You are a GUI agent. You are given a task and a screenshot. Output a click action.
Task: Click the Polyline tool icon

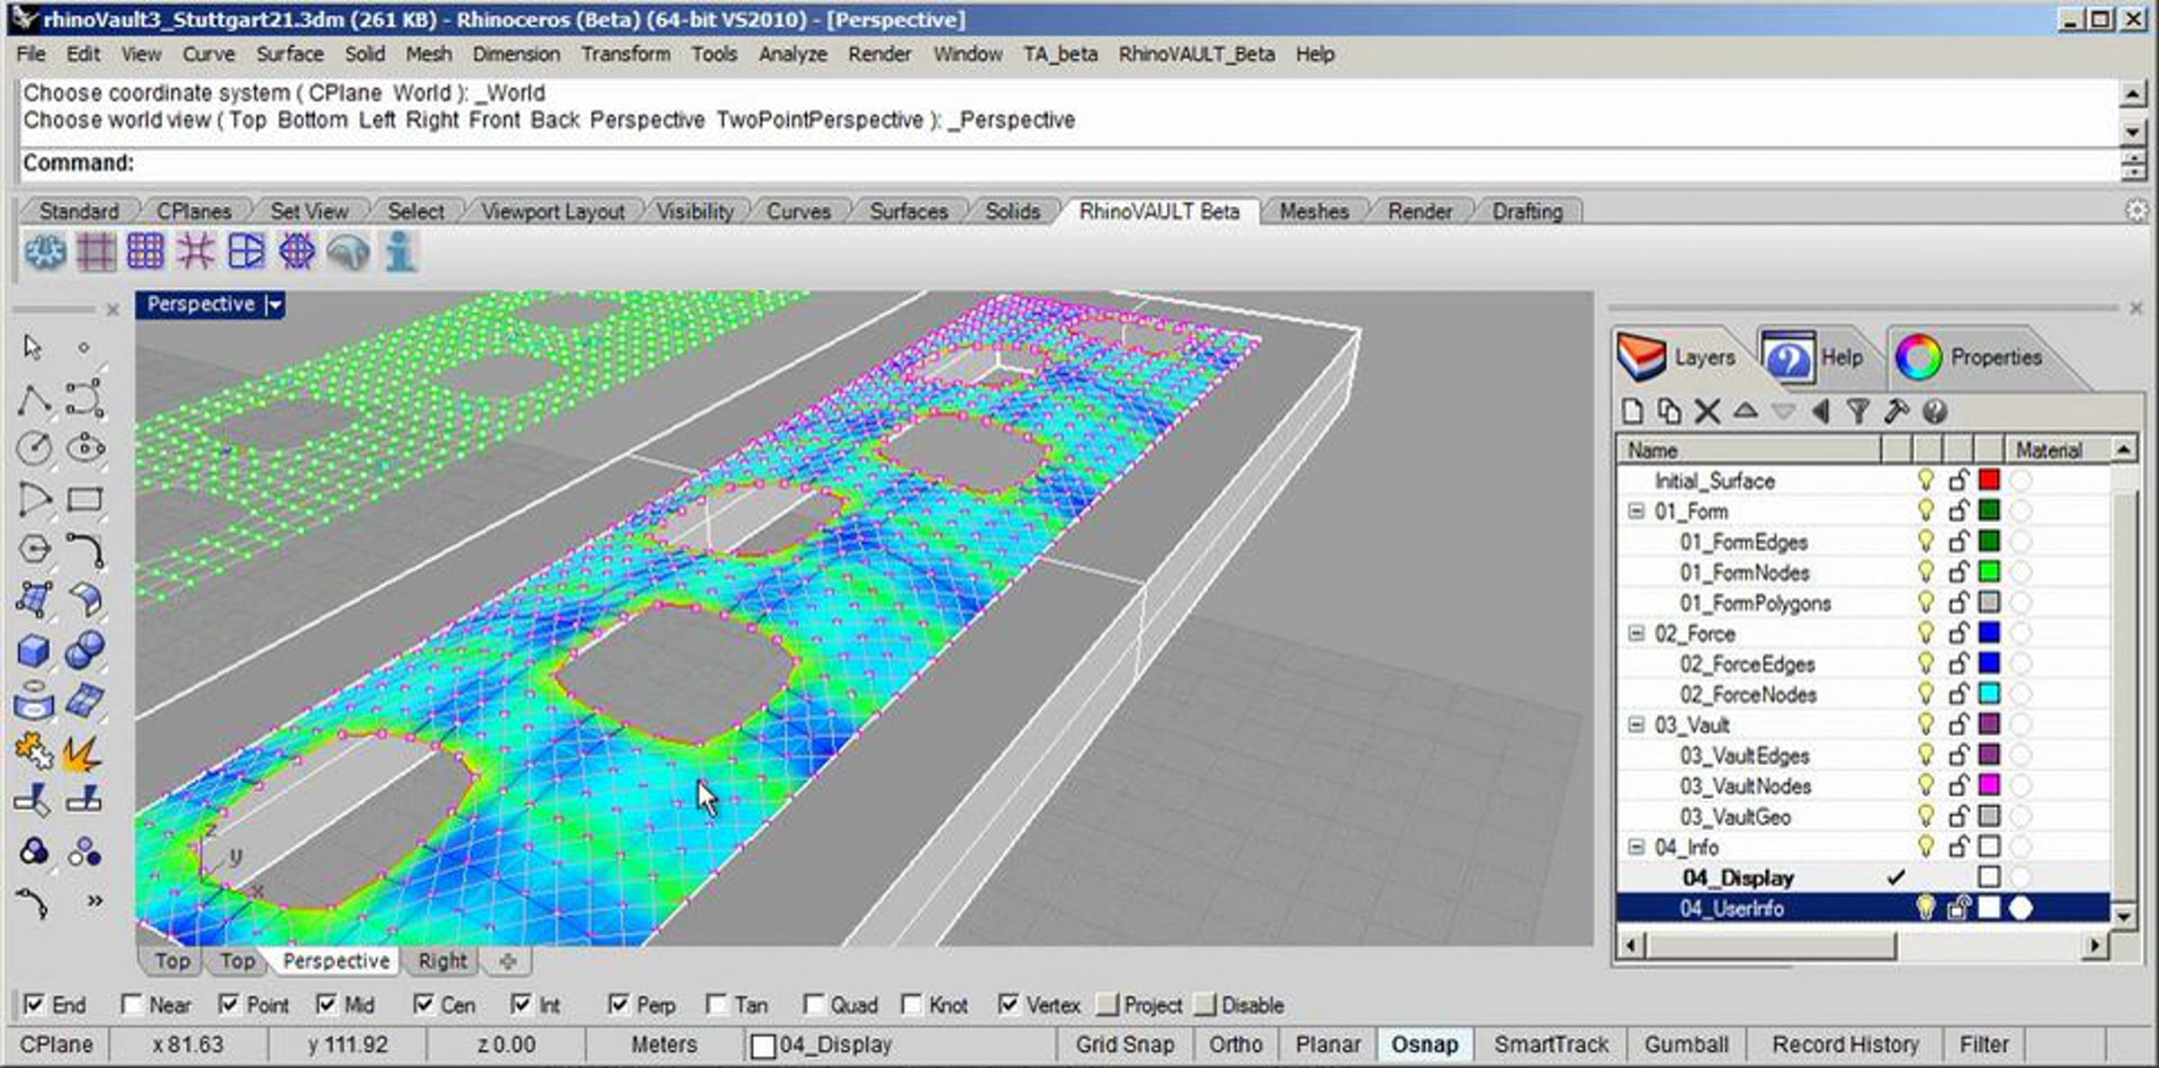(x=34, y=399)
